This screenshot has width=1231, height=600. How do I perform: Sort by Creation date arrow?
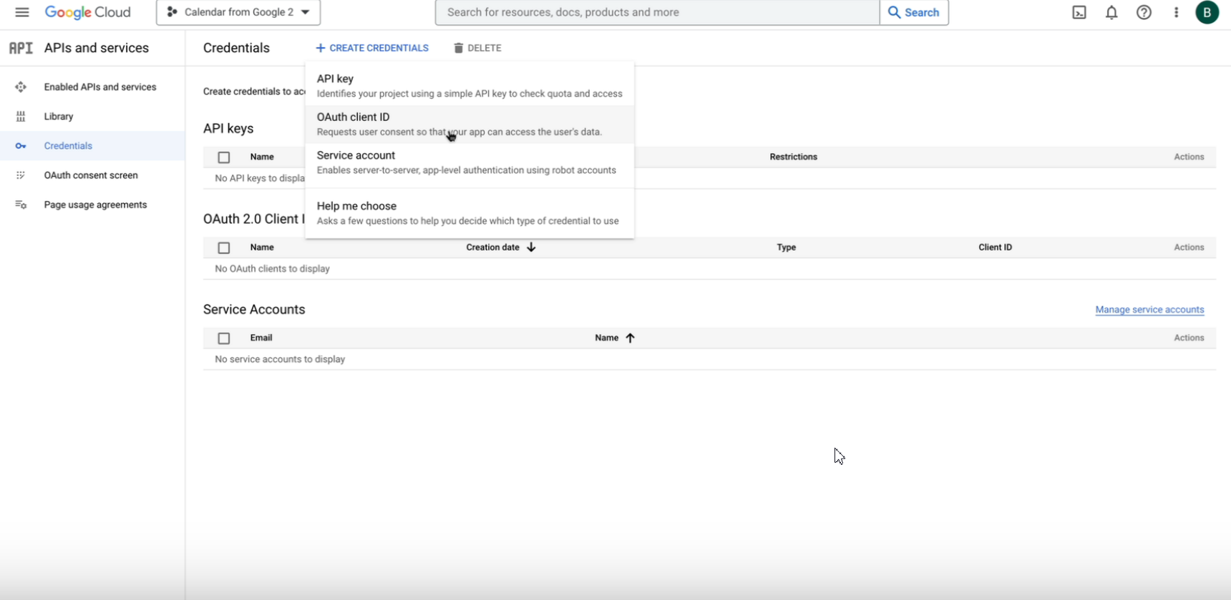tap(531, 247)
